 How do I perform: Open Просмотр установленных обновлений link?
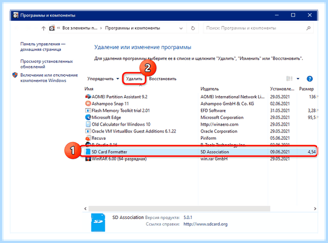click(46, 64)
